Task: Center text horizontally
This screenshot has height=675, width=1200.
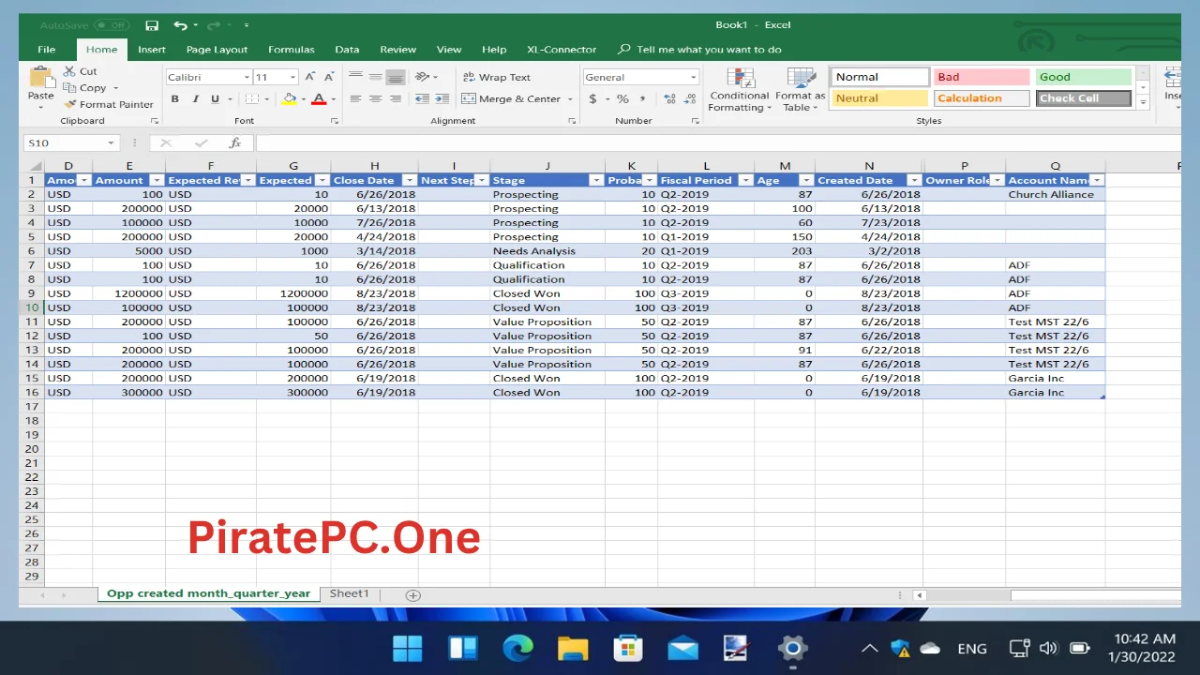Action: [375, 98]
